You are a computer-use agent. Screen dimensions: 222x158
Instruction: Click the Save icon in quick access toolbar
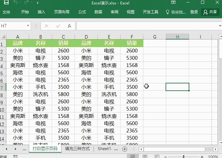click(6, 3)
